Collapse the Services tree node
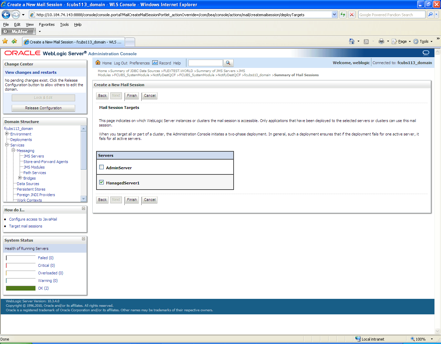The height and width of the screenshot is (344, 441). [7, 145]
